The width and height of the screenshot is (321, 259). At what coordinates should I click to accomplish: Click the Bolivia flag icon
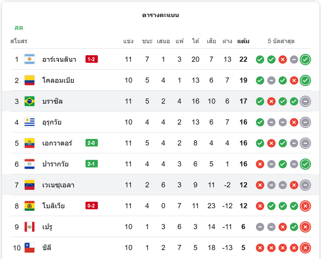click(30, 206)
